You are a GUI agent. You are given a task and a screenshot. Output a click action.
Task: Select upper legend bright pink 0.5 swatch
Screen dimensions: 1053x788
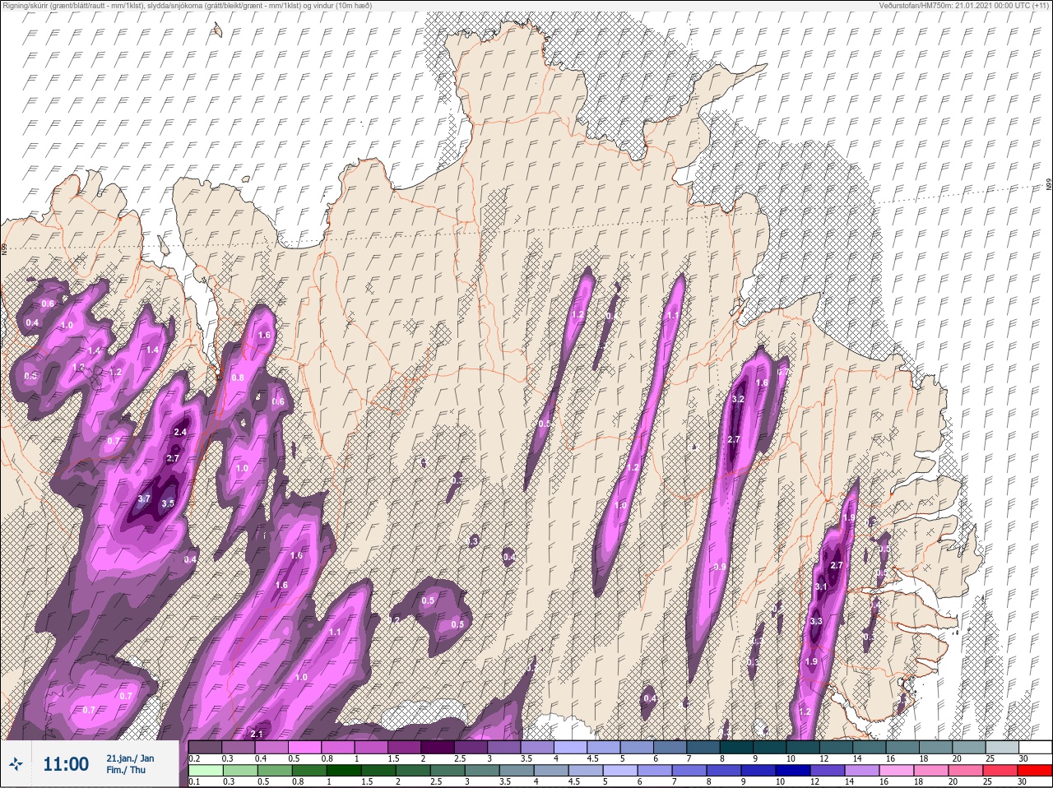click(306, 747)
